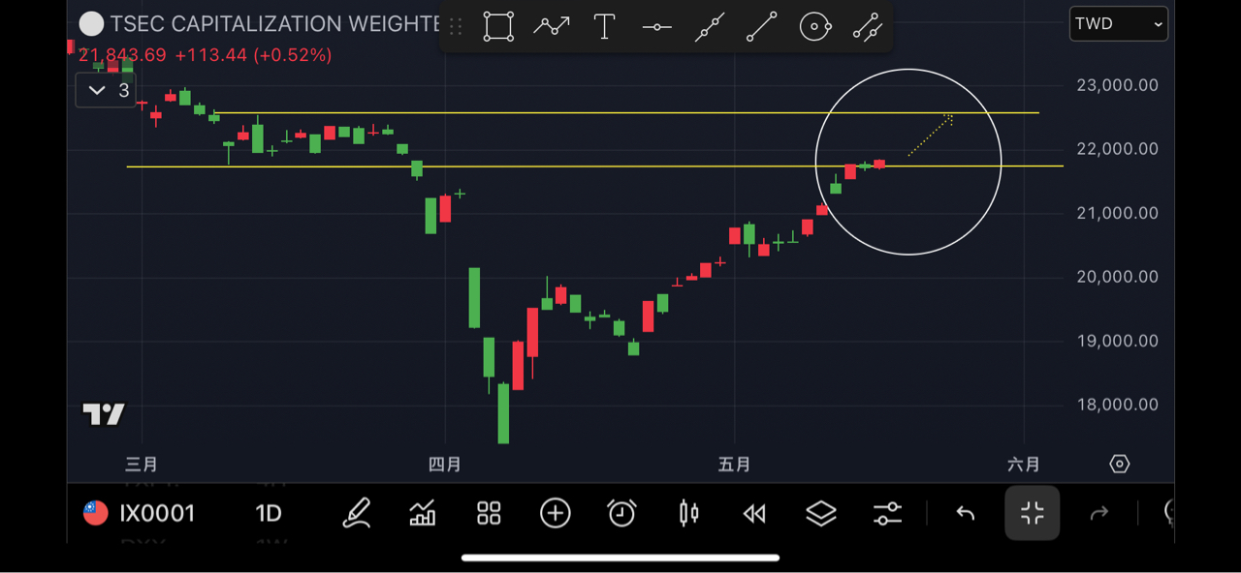Tap the 18,000.00 price axis label

pyautogui.click(x=1117, y=405)
